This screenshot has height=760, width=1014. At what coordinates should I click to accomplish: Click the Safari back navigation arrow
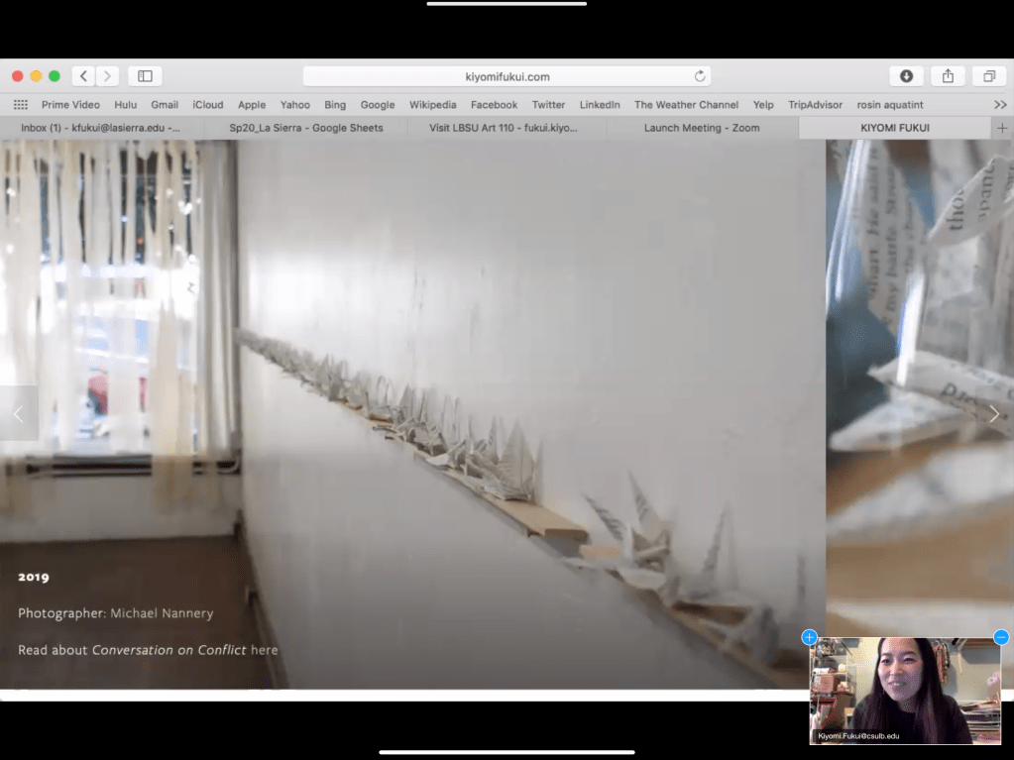[84, 76]
